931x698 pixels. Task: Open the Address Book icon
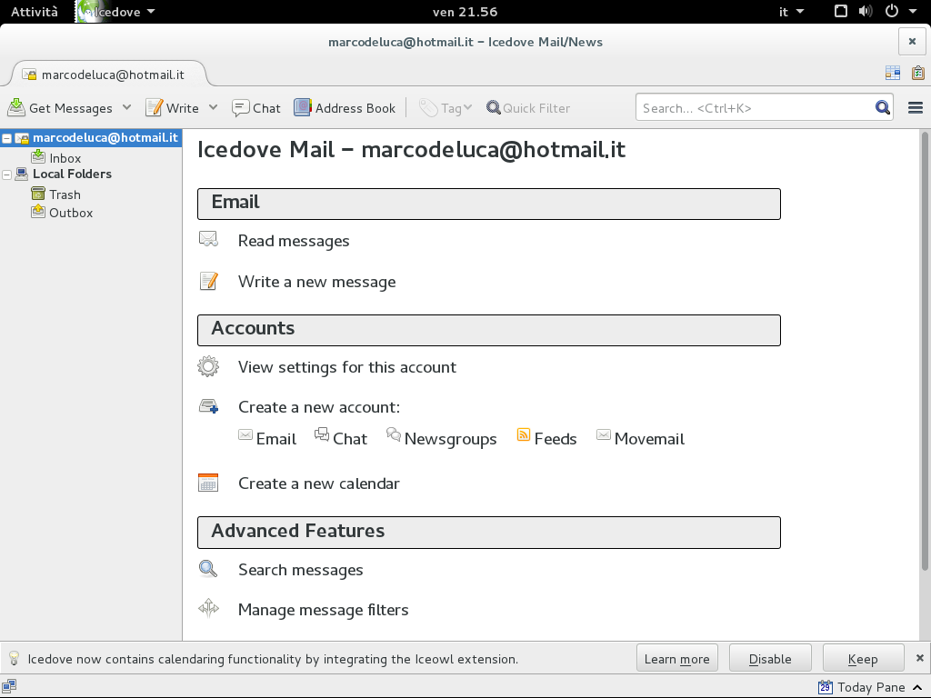[x=302, y=107]
